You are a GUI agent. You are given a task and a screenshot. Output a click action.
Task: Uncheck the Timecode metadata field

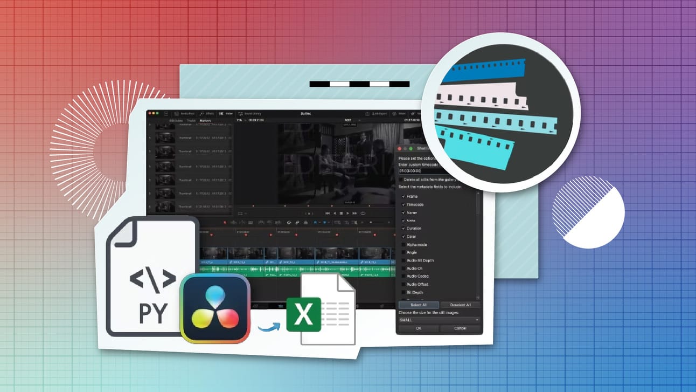coord(403,205)
